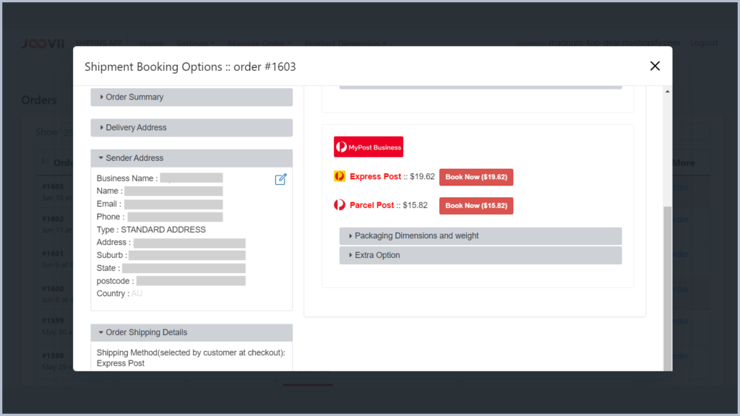This screenshot has width=740, height=416.
Task: Select the Parcel Post service label
Action: pos(371,206)
